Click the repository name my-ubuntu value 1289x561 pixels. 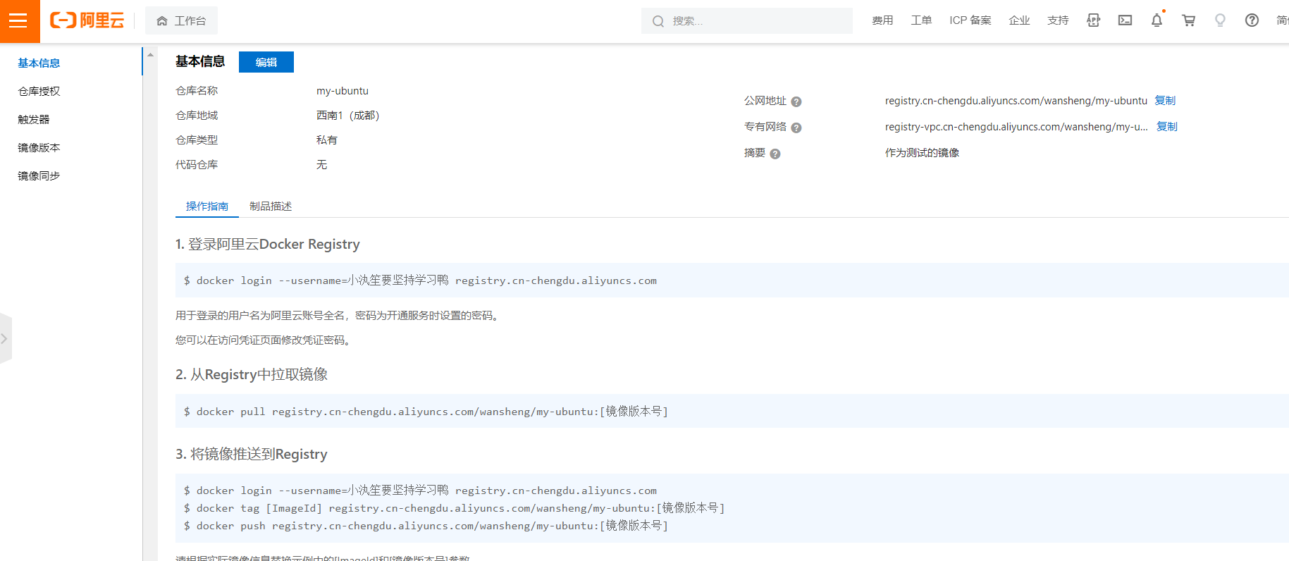pos(343,91)
